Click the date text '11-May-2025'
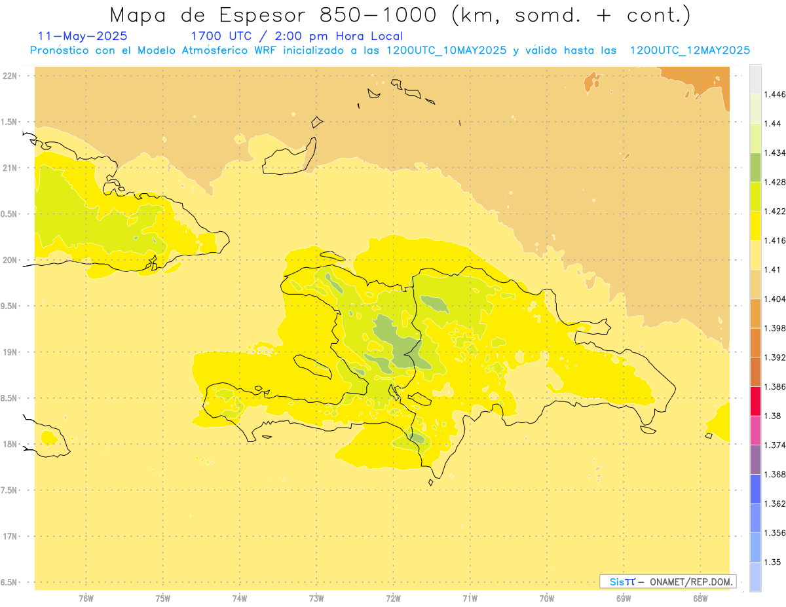Viewport: 786px width, 607px height. point(83,37)
